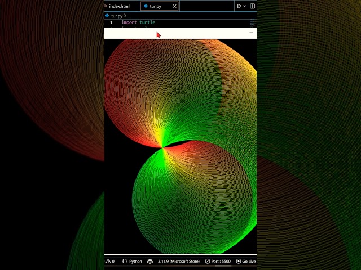Viewport: 361px width, 270px height.
Task: Open the Copilot status icon
Action: 150,261
